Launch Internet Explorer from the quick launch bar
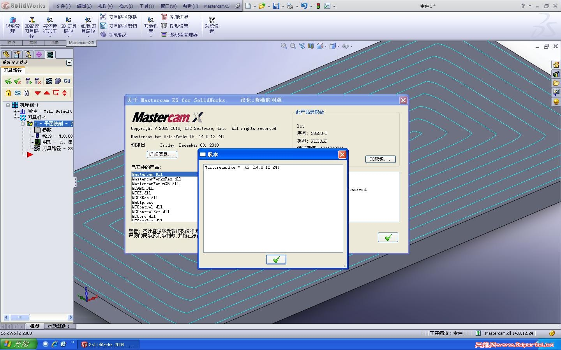This screenshot has width=561, height=350. point(55,344)
